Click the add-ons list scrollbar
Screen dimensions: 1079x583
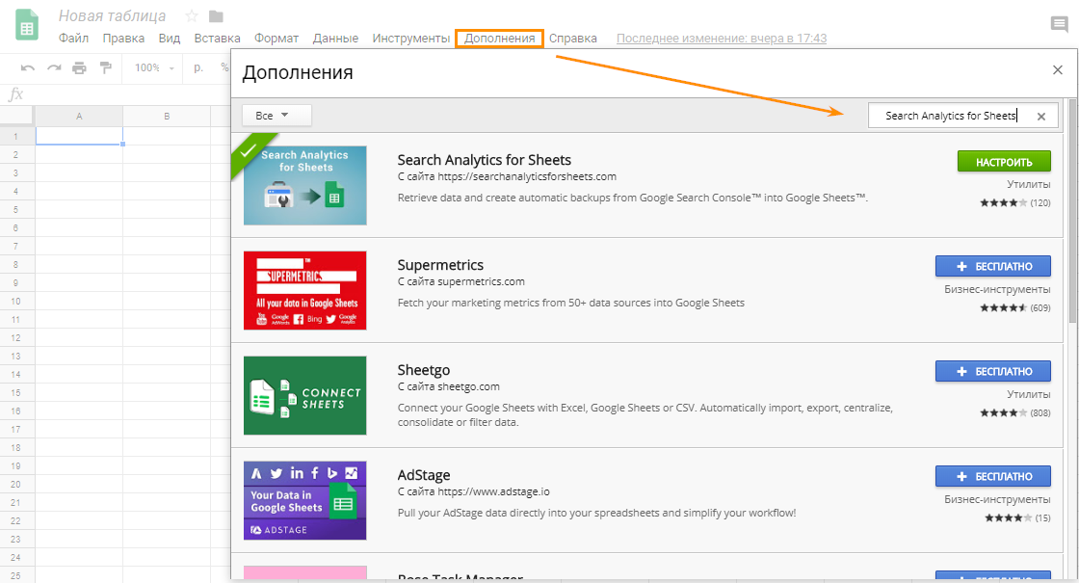click(1073, 211)
